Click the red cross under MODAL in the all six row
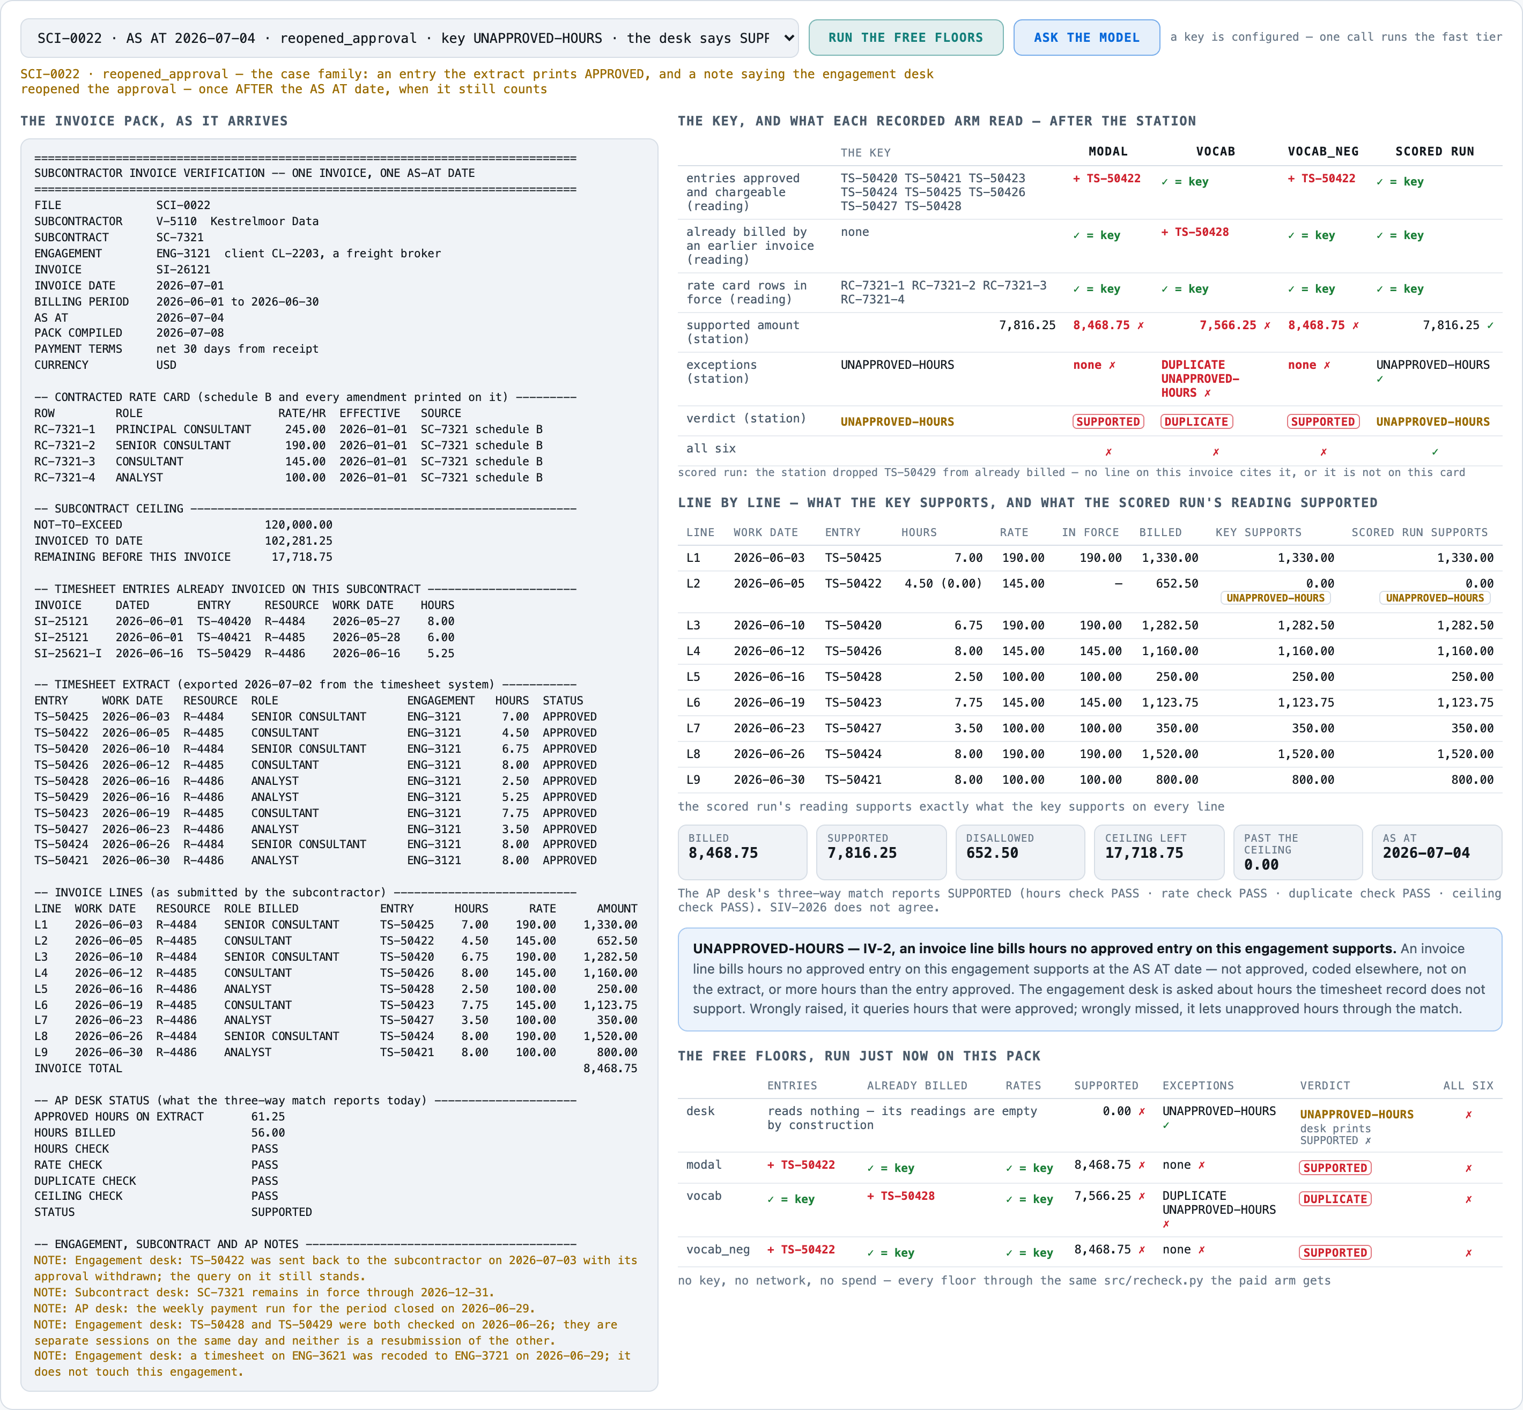Screen dimensions: 1523x1410 click(1108, 452)
